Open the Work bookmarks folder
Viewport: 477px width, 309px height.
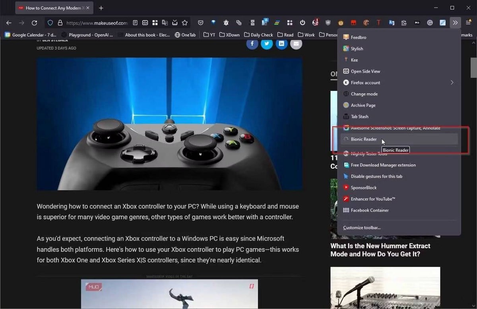[x=306, y=35]
